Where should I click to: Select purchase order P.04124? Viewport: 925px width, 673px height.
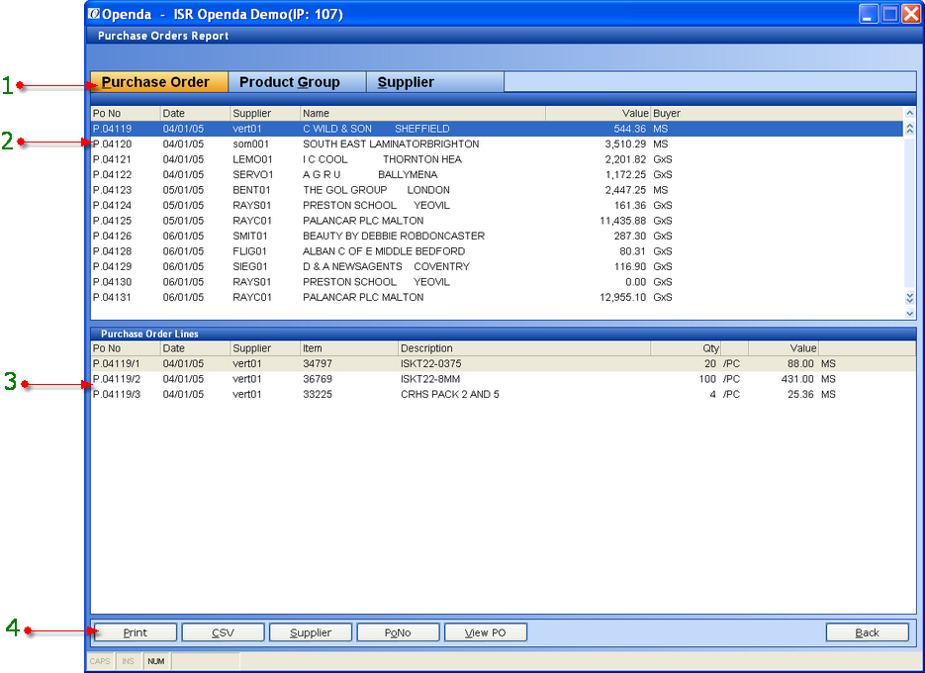click(x=497, y=206)
